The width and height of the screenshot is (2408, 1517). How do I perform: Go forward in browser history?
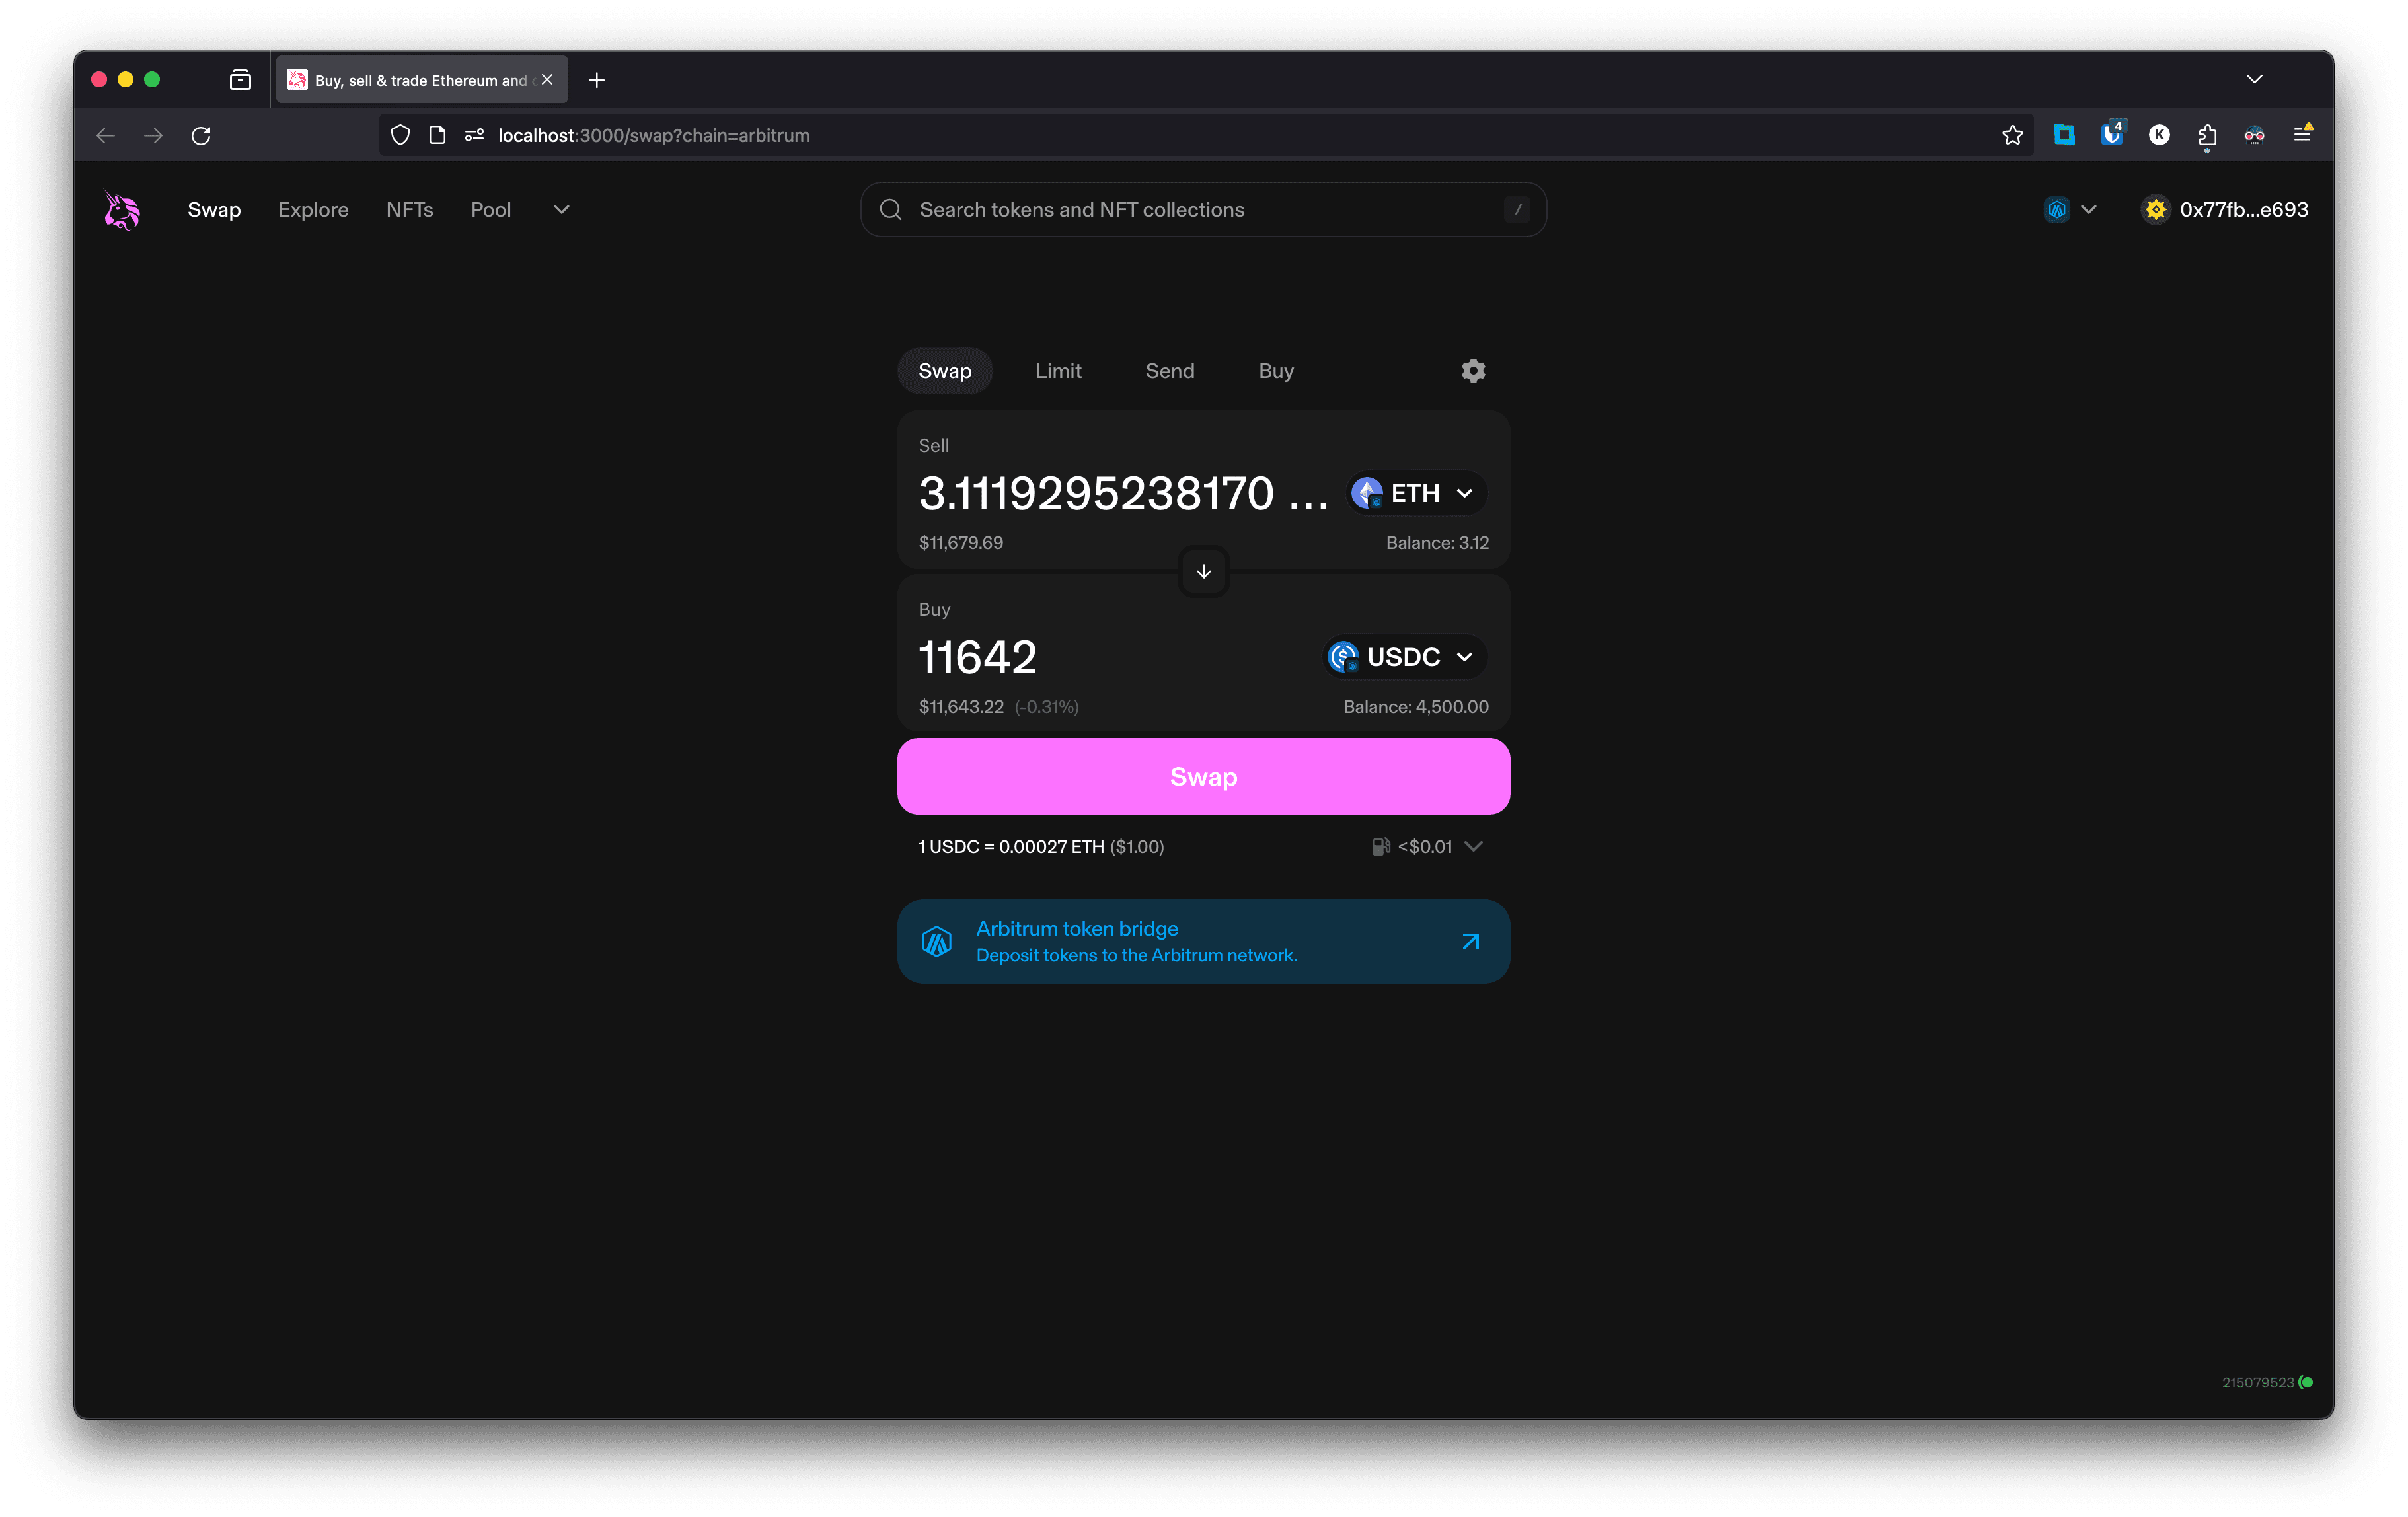coord(153,135)
